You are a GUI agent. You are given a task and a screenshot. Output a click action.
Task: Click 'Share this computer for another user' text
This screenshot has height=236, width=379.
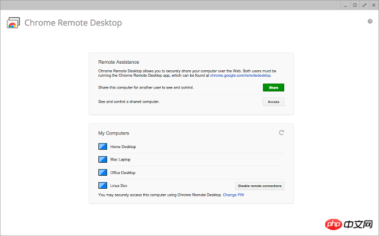(x=146, y=87)
